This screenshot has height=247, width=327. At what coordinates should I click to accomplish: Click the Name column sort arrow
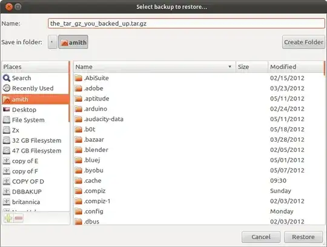[x=230, y=67]
